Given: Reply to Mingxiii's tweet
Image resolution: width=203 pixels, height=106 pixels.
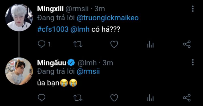Looking at the screenshot, I should click(x=42, y=44).
